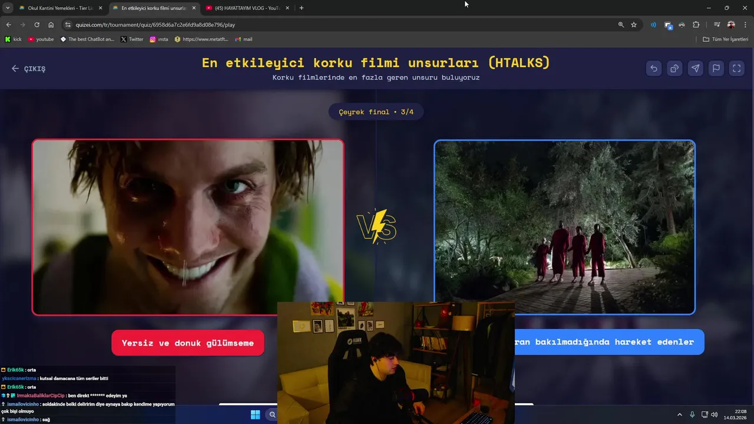This screenshot has height=424, width=754.
Task: Open network settings tray icon
Action: point(705,415)
